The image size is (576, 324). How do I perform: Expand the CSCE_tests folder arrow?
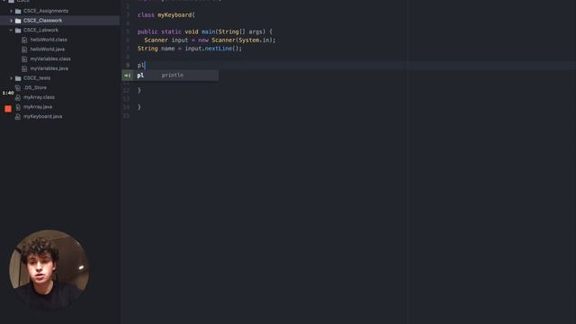coord(11,78)
